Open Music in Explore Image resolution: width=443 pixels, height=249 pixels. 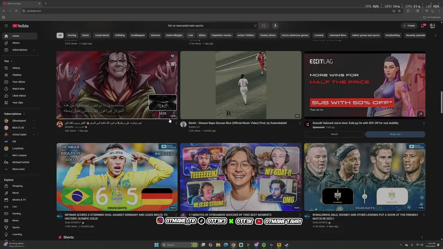[20, 193]
